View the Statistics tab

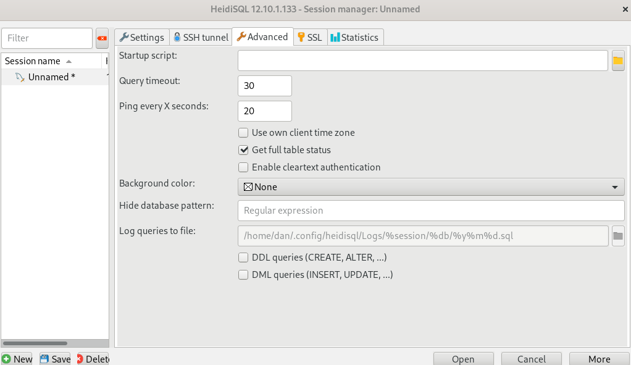[x=354, y=38]
